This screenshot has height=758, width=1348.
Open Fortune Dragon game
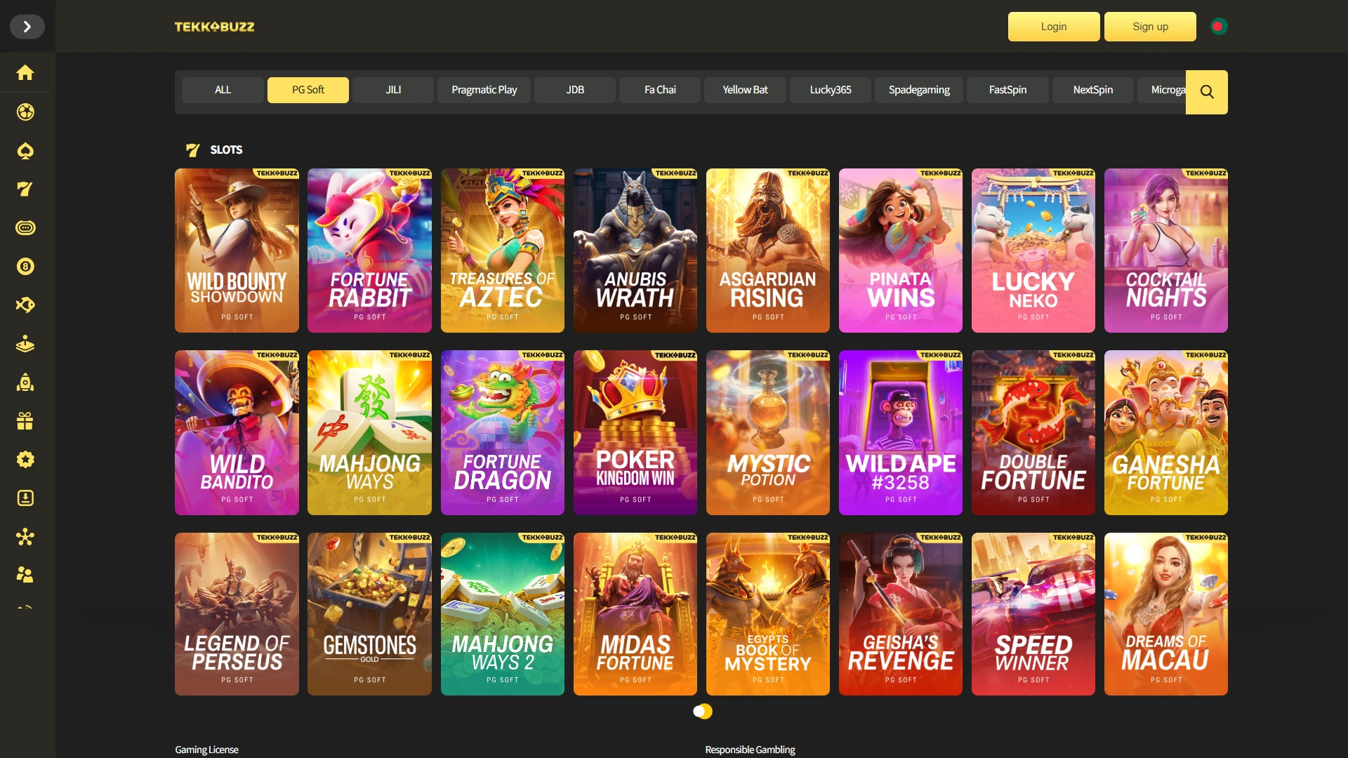[503, 433]
